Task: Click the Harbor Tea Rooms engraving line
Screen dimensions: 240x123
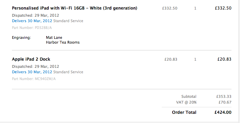Action: pos(63,43)
